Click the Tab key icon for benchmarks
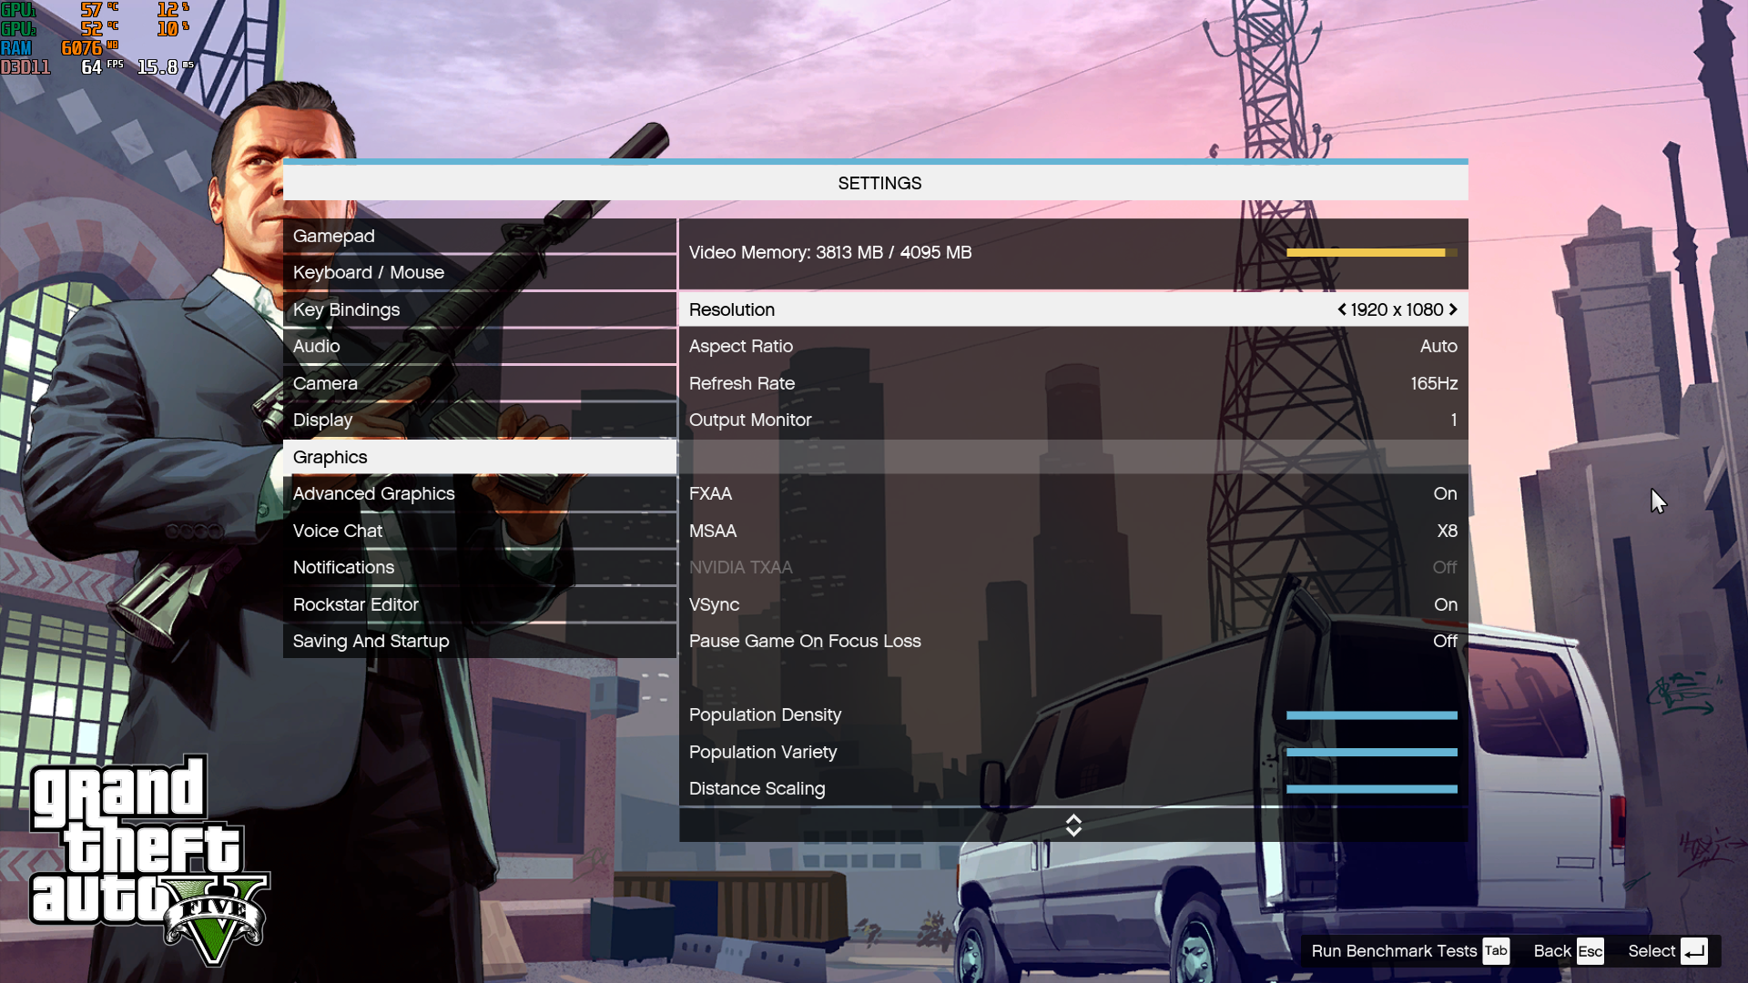The width and height of the screenshot is (1748, 983). click(1495, 951)
